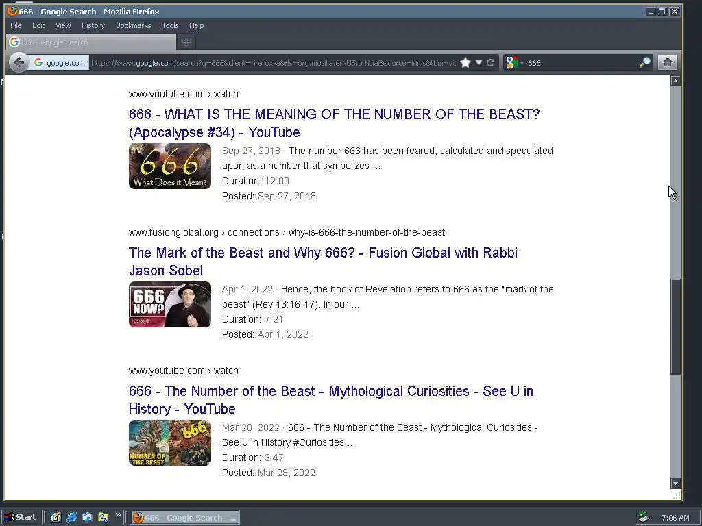The image size is (702, 526).
Task: Maximize the Firefox window
Action: coord(662,12)
